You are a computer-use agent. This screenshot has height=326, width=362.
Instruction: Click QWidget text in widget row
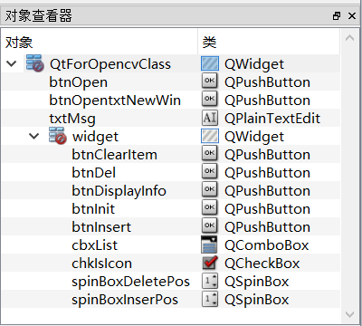[x=254, y=137]
